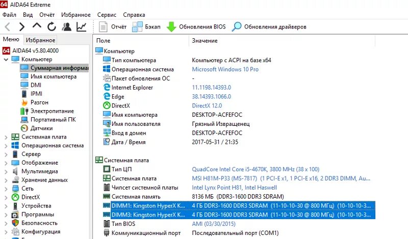
Task: Click the Безопасность shield icon
Action: (15, 223)
